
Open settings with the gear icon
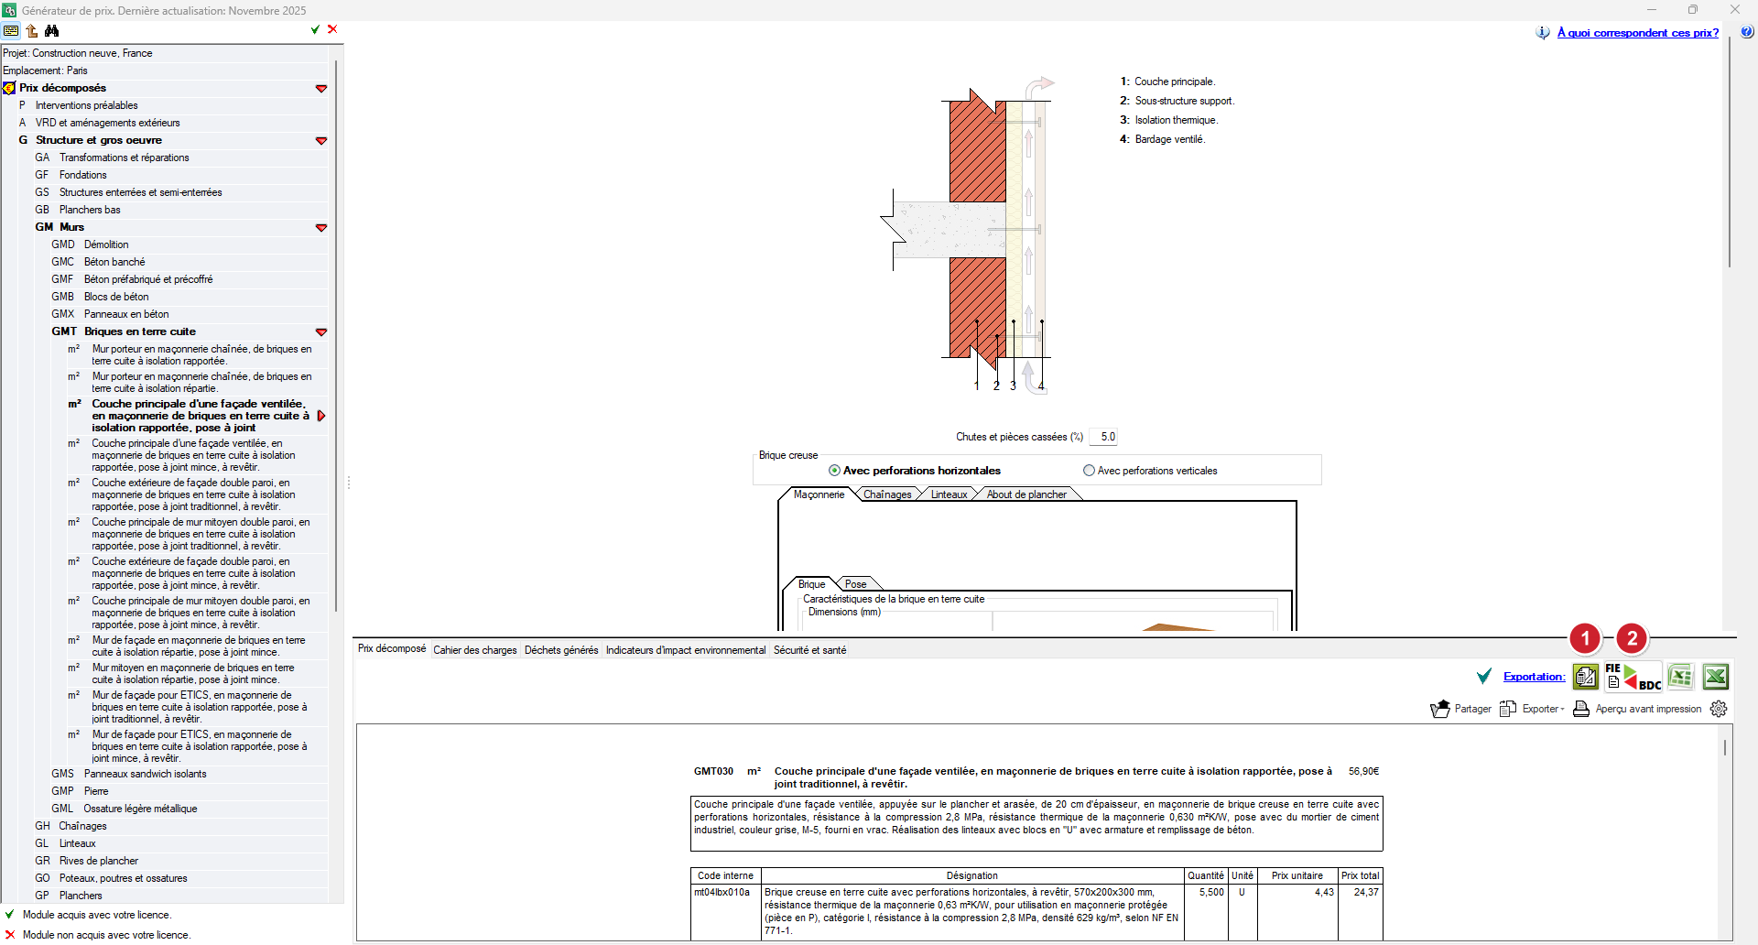[x=1719, y=709]
